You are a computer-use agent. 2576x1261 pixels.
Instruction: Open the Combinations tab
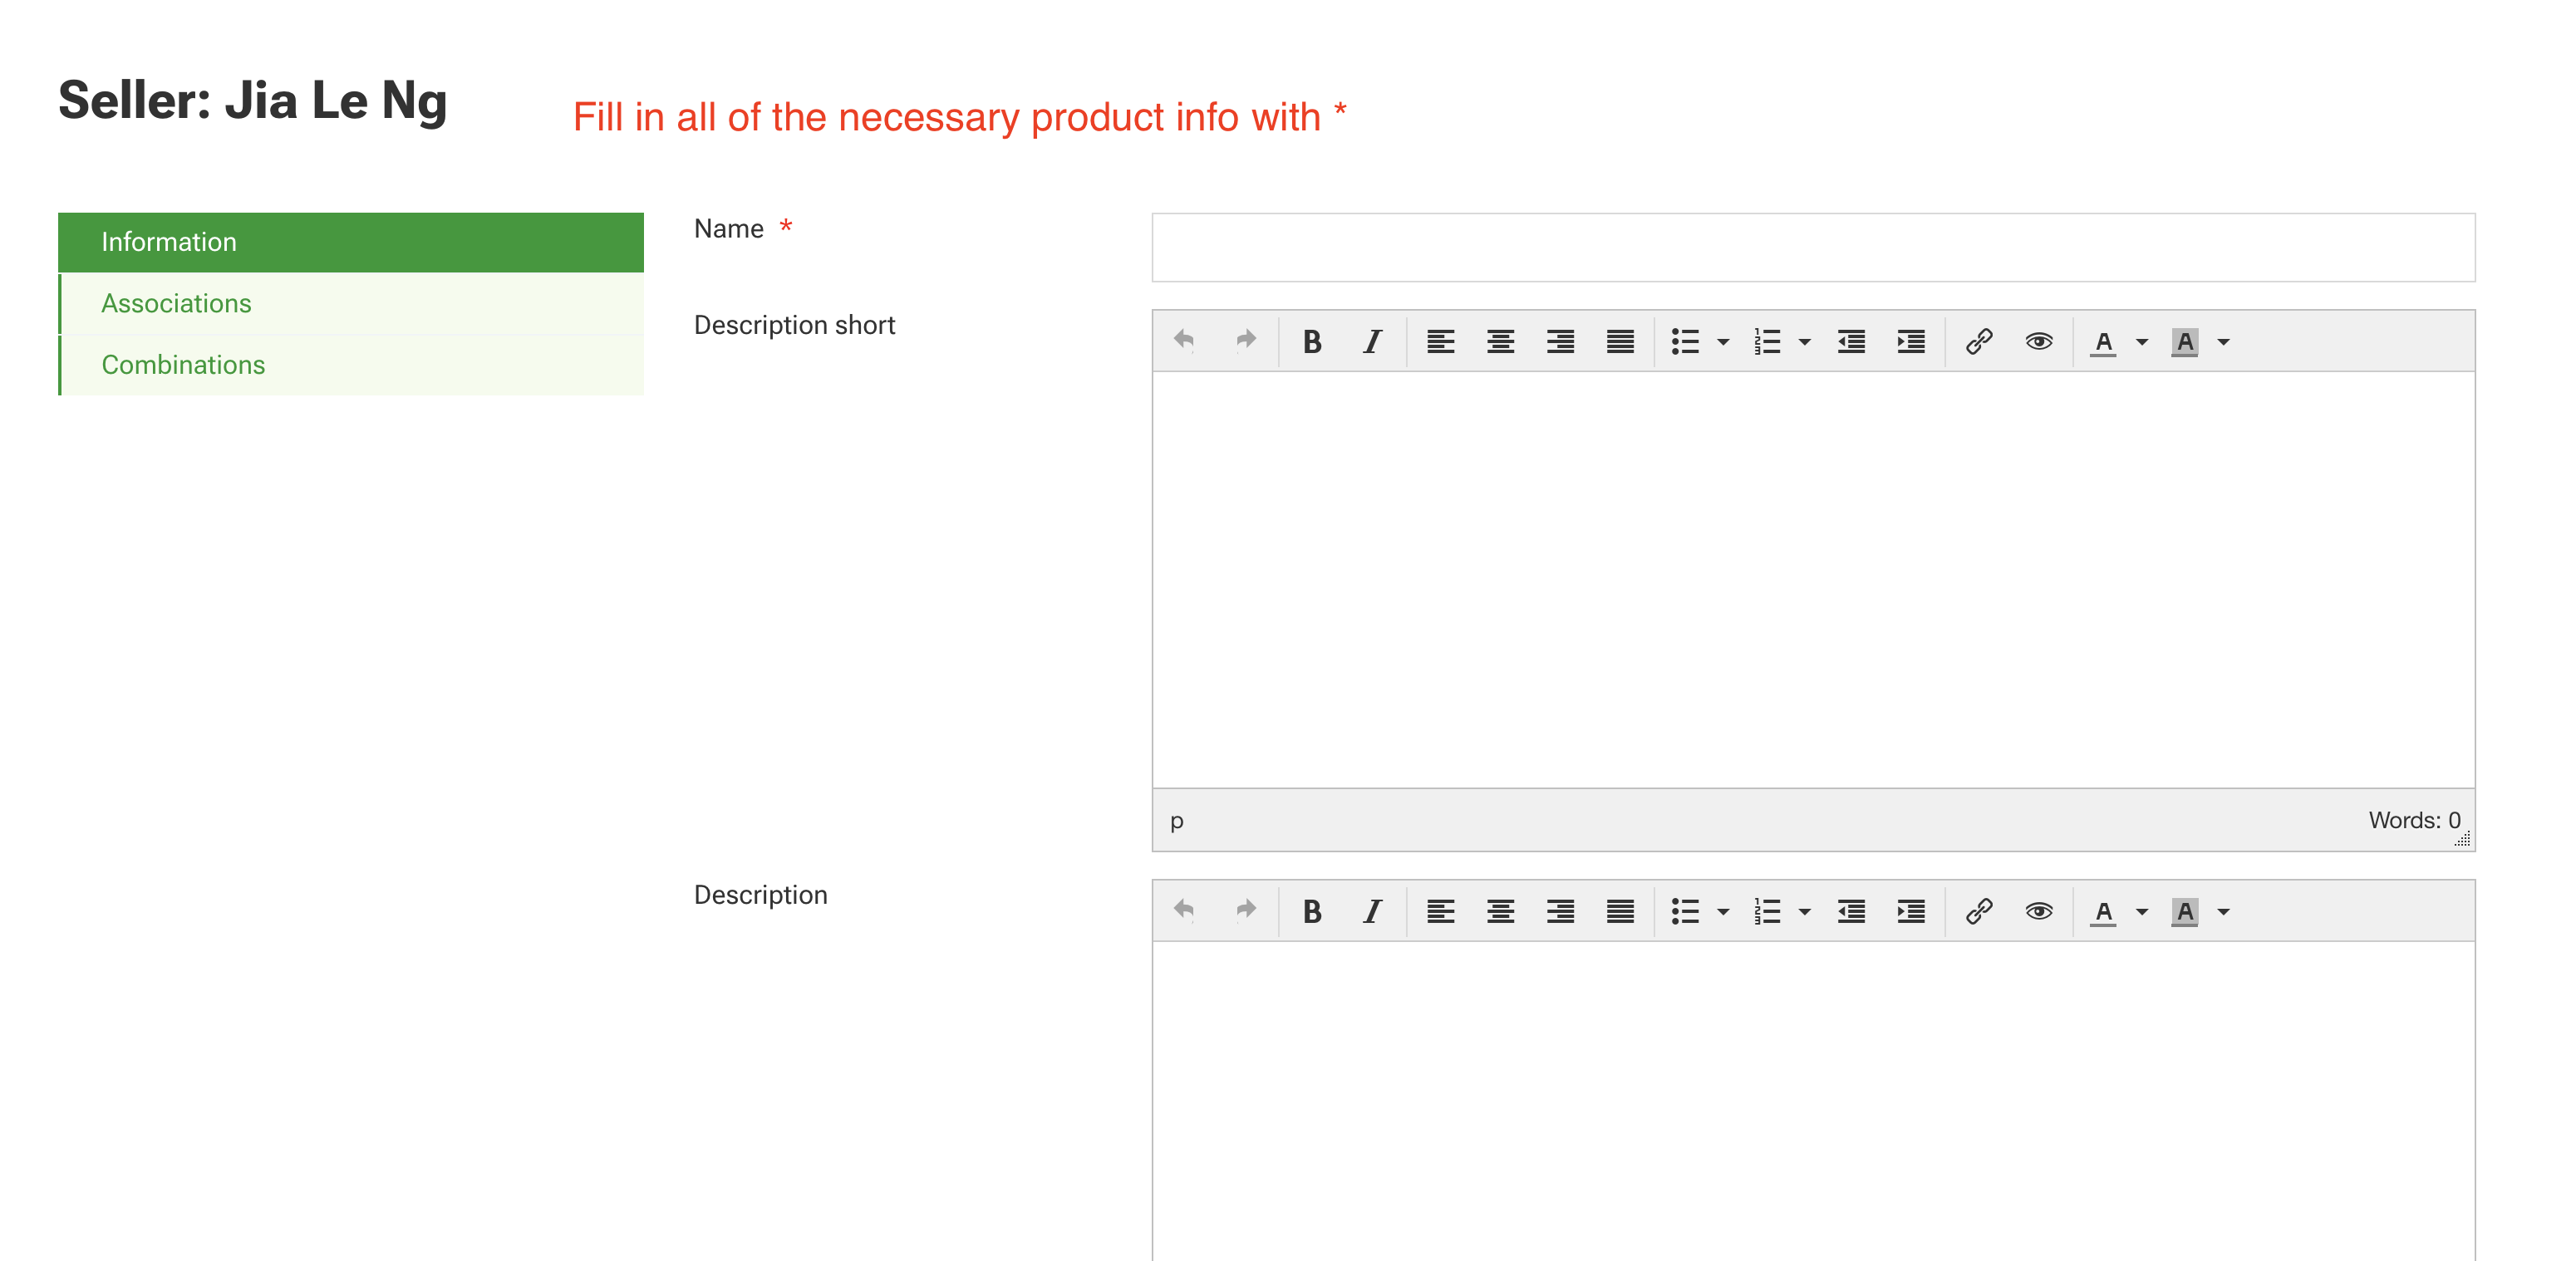(183, 364)
